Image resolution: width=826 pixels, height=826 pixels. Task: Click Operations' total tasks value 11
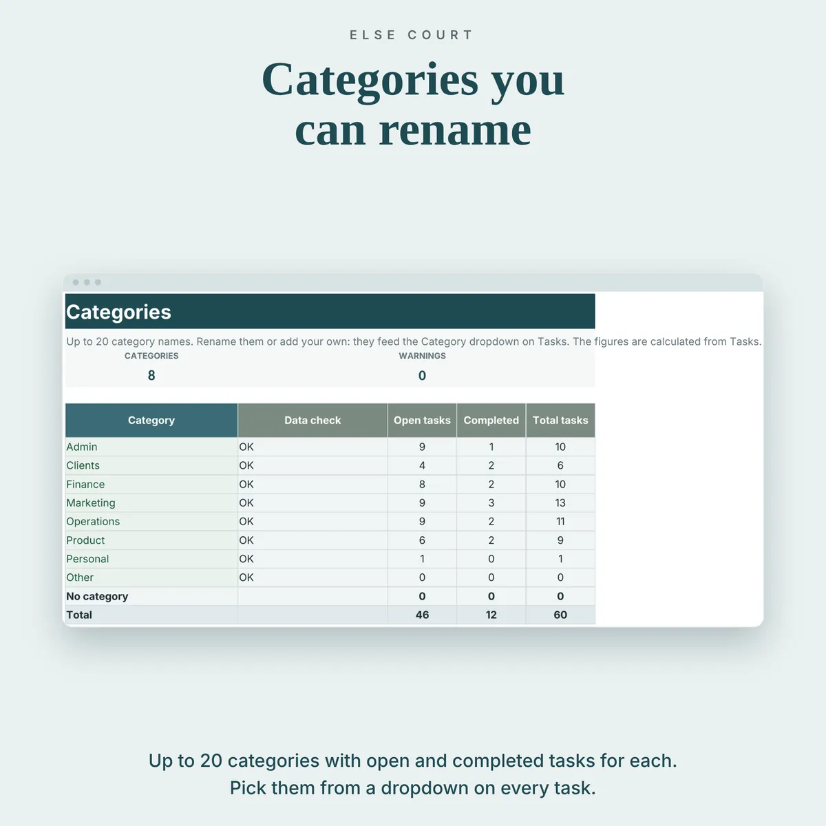tap(560, 522)
